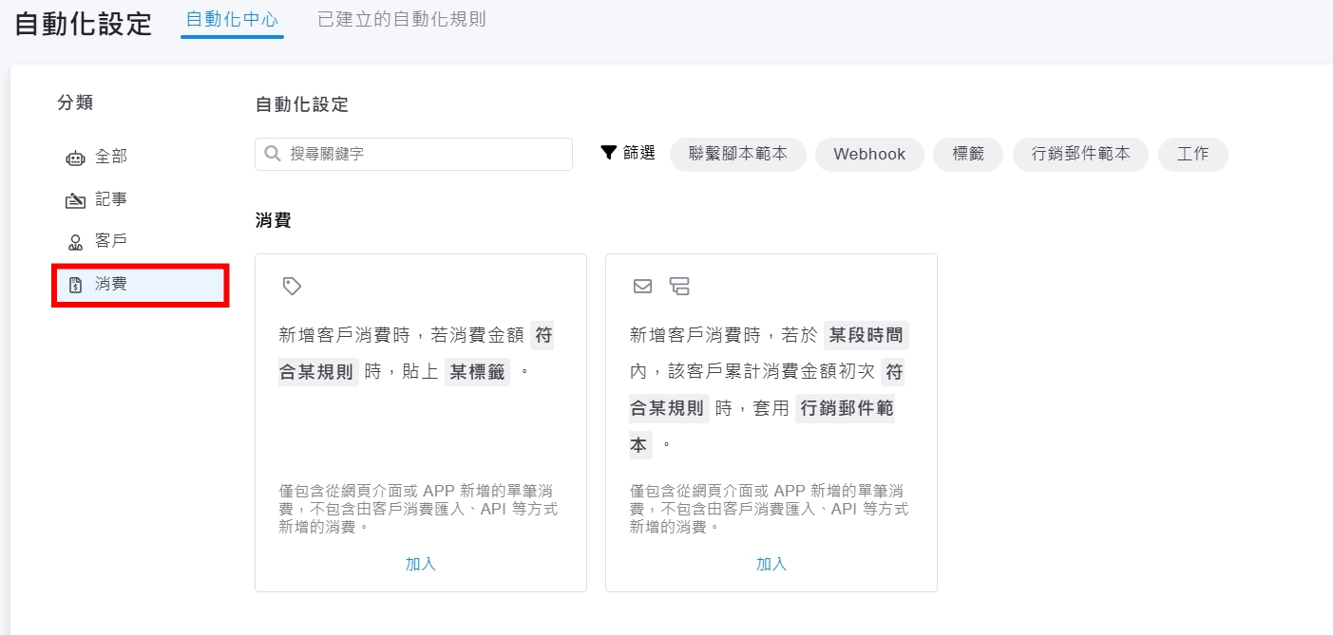
Task: Click the 篩選 funnel filter icon
Action: pyautogui.click(x=609, y=153)
